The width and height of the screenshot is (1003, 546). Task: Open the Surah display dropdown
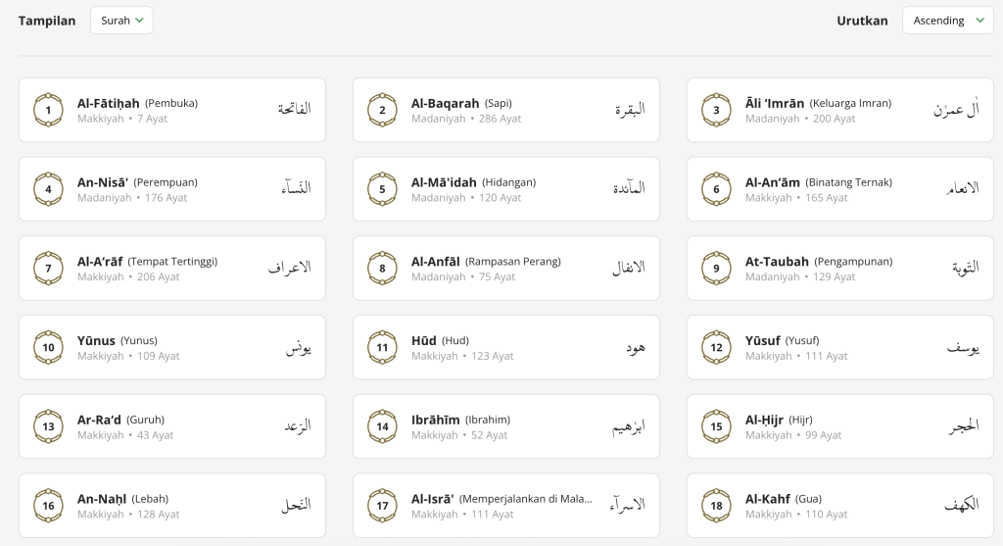[121, 21]
